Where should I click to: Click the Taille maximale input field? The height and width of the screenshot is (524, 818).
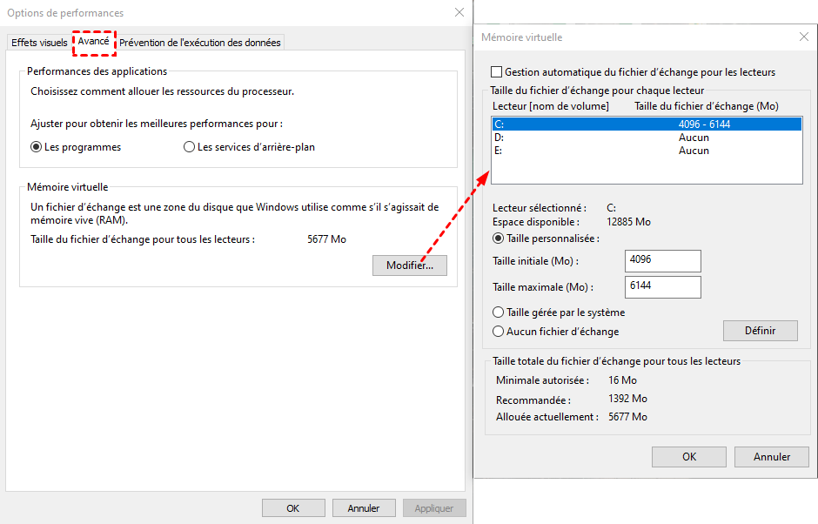coord(662,287)
